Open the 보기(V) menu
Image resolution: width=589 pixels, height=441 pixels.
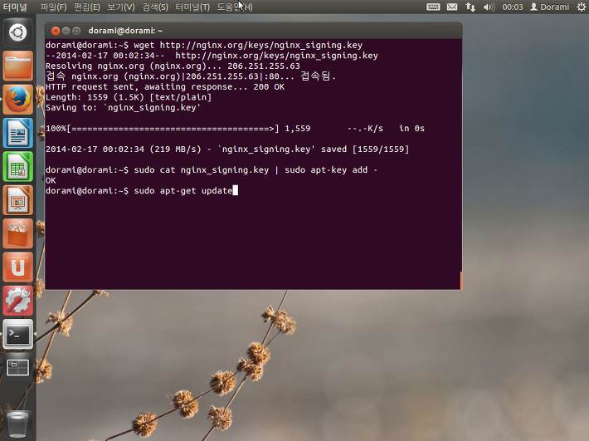point(121,7)
